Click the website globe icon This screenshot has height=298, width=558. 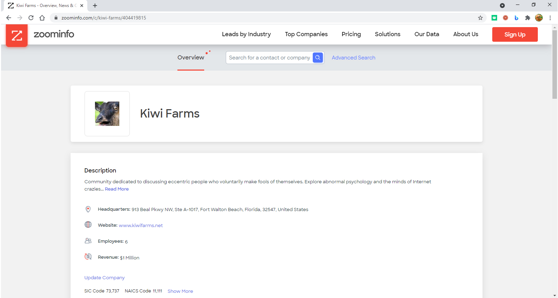coord(88,225)
